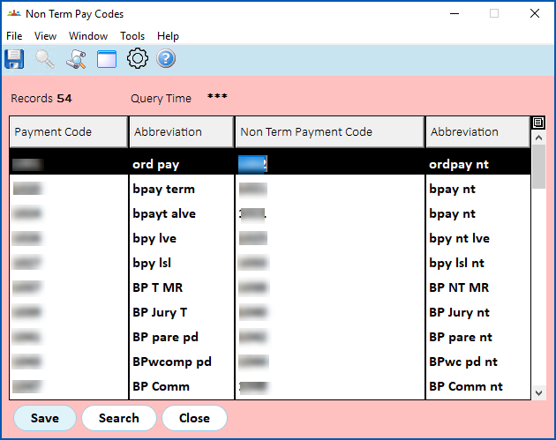Click the application icon in title bar
This screenshot has width=556, height=440.
pyautogui.click(x=14, y=14)
